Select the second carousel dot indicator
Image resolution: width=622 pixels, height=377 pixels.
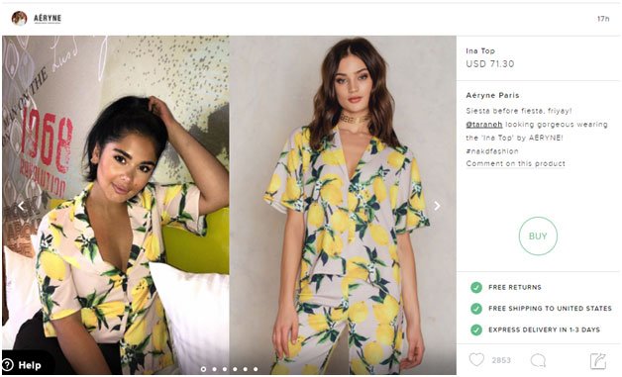[214, 369]
